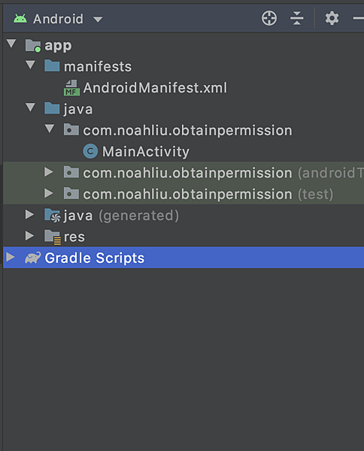Expand the Gradle Scripts node arrow
Image resolution: width=364 pixels, height=451 pixels.
point(11,257)
